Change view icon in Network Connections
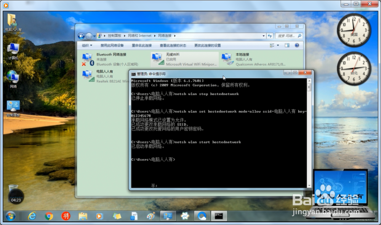The height and width of the screenshot is (225, 381). (272, 45)
